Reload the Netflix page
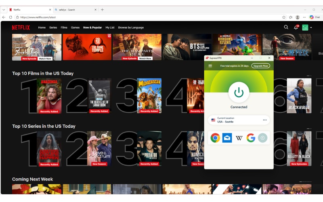 coord(10,17)
